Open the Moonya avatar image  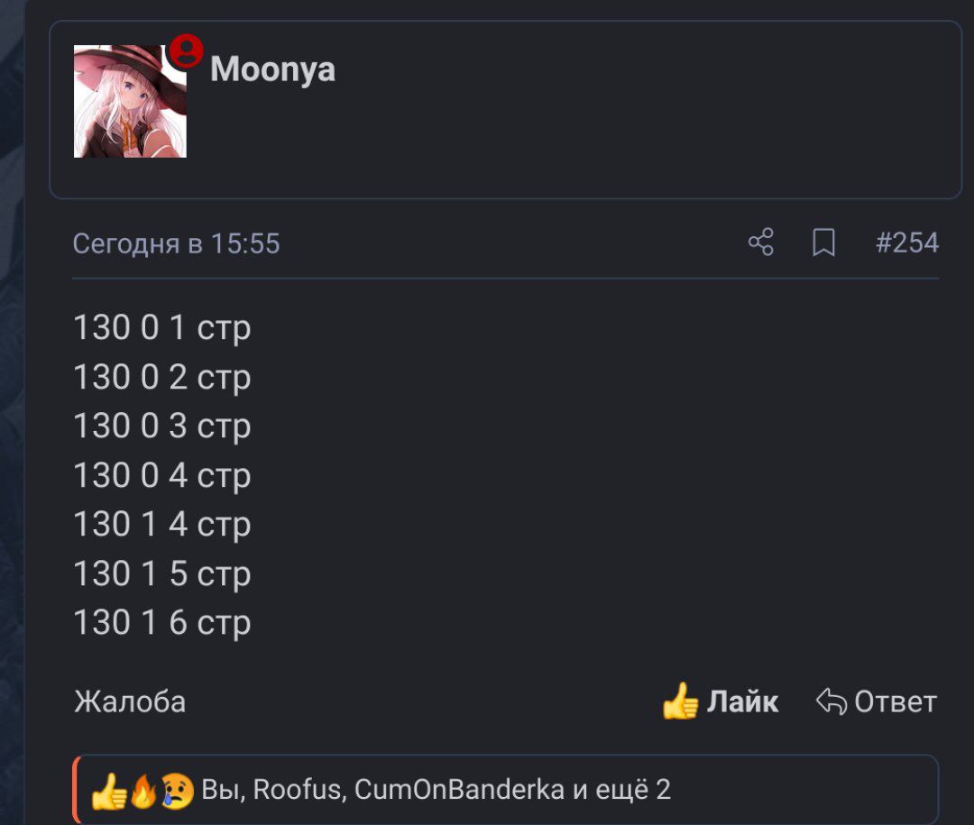point(130,101)
